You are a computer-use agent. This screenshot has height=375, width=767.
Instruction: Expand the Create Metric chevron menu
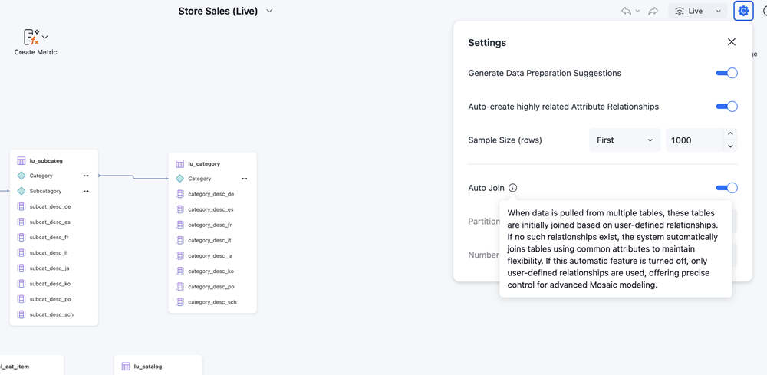pos(45,37)
